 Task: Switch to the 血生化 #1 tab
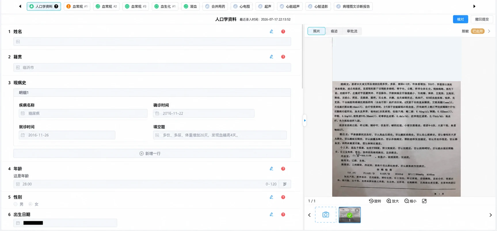point(165,6)
